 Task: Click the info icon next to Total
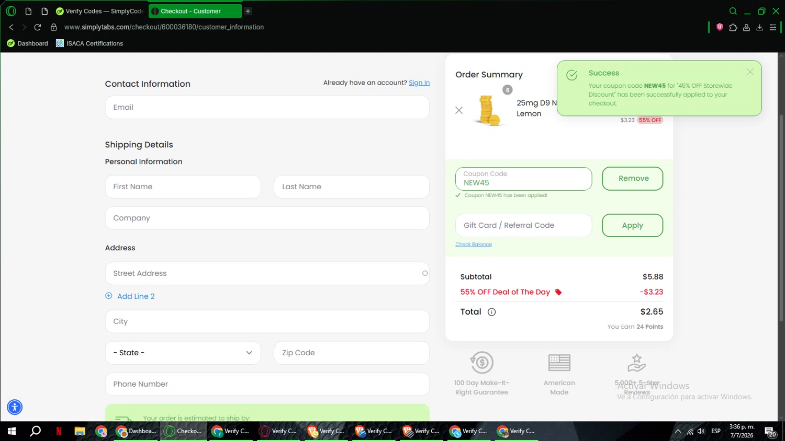491,312
